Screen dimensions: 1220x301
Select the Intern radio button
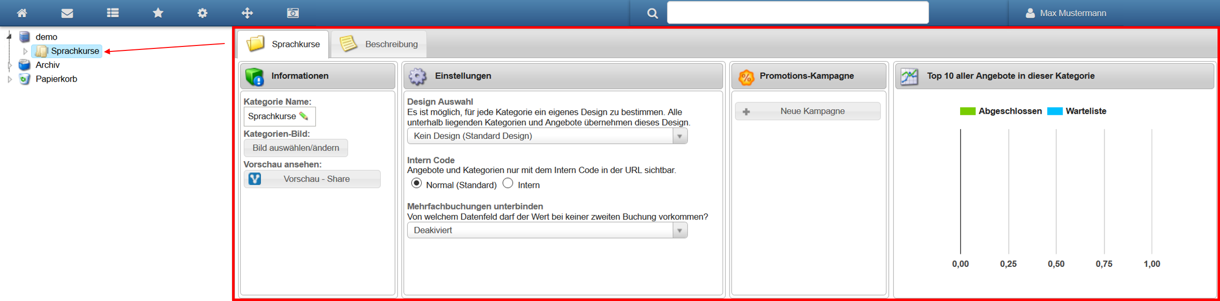(508, 184)
